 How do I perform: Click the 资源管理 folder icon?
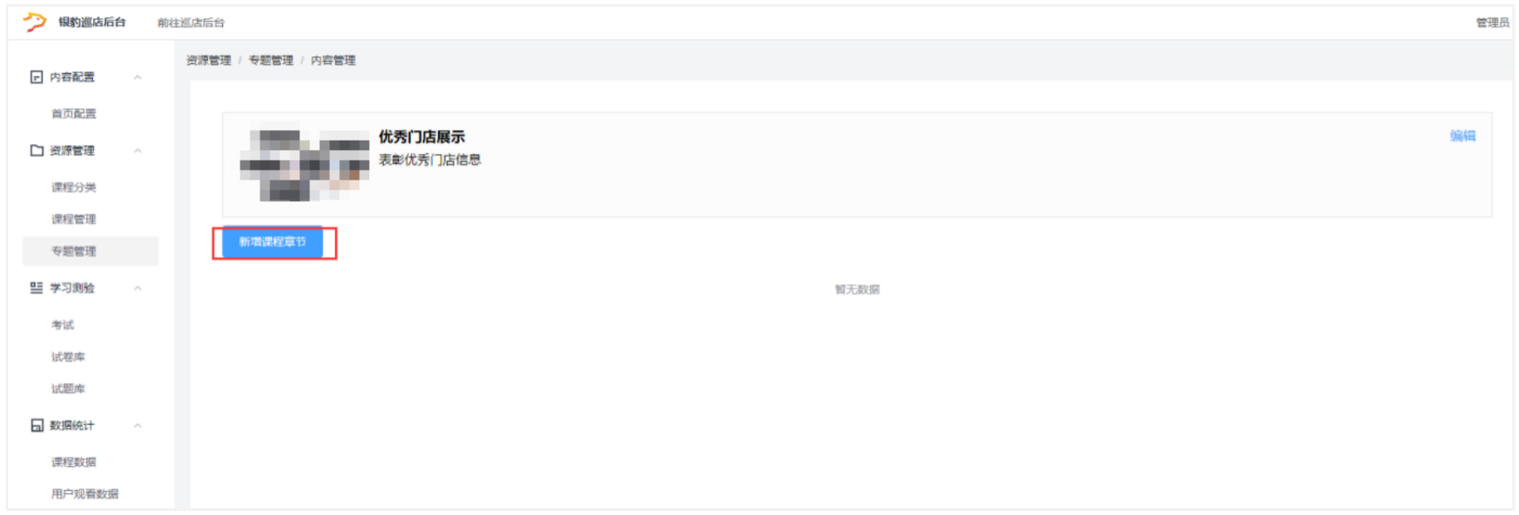[36, 151]
